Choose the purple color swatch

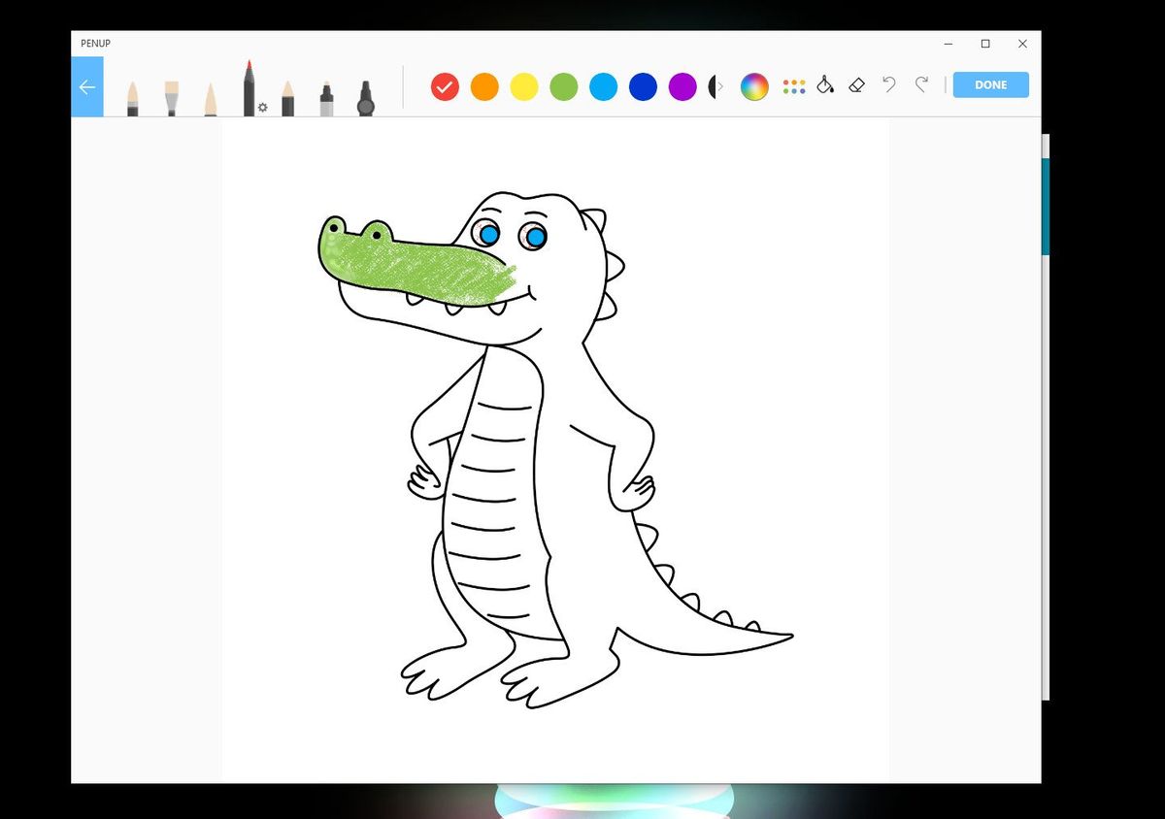coord(682,86)
